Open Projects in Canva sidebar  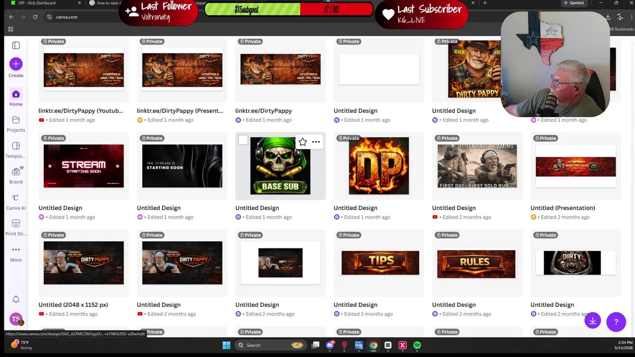pos(16,123)
